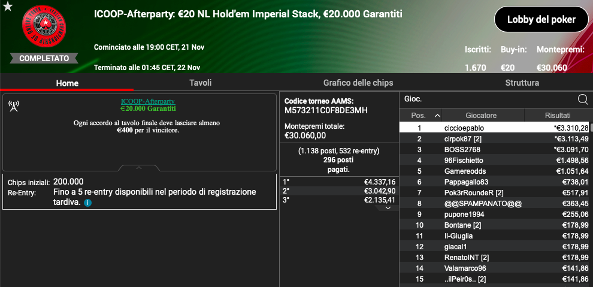Select the BOSS2768 row
The width and height of the screenshot is (593, 287).
pyautogui.click(x=495, y=149)
